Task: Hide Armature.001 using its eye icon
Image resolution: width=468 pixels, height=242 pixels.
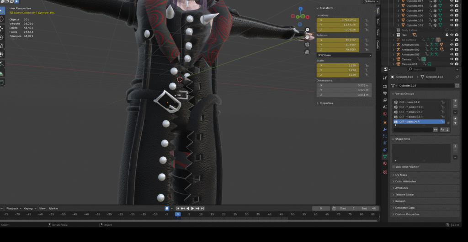Action: pos(452,45)
